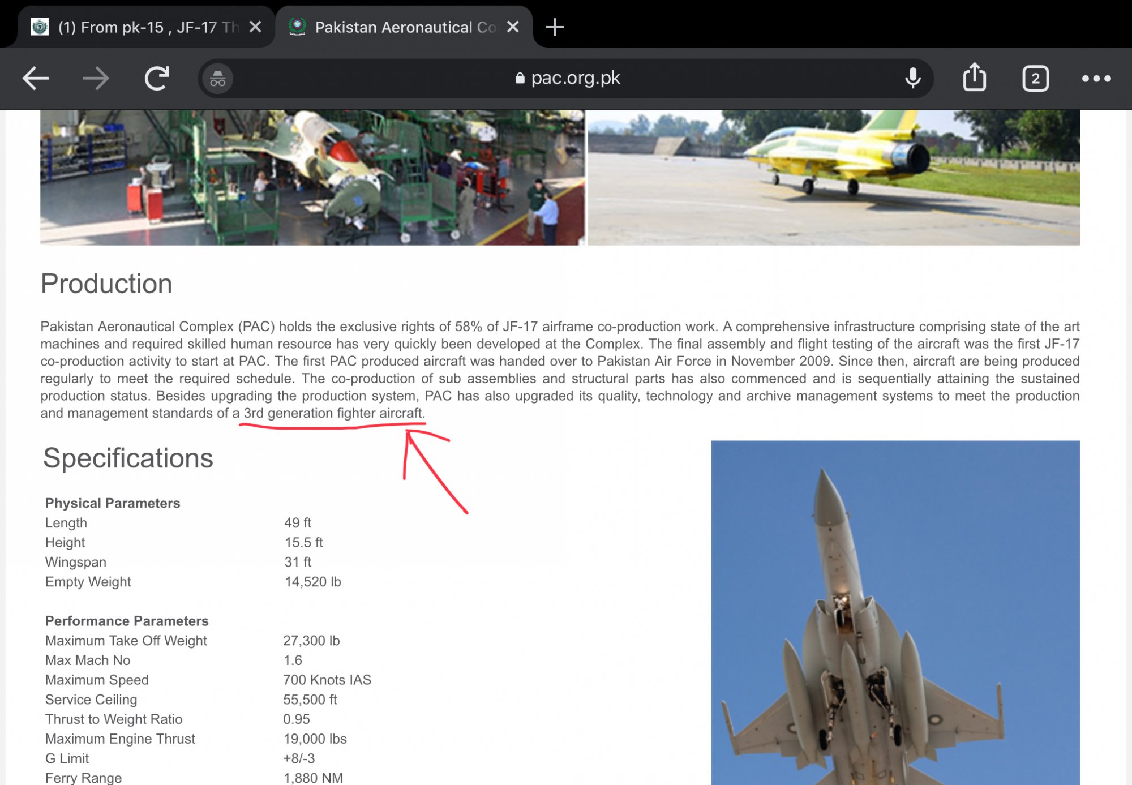Click the '+8/-3' value
Image resolution: width=1132 pixels, height=785 pixels.
click(299, 758)
